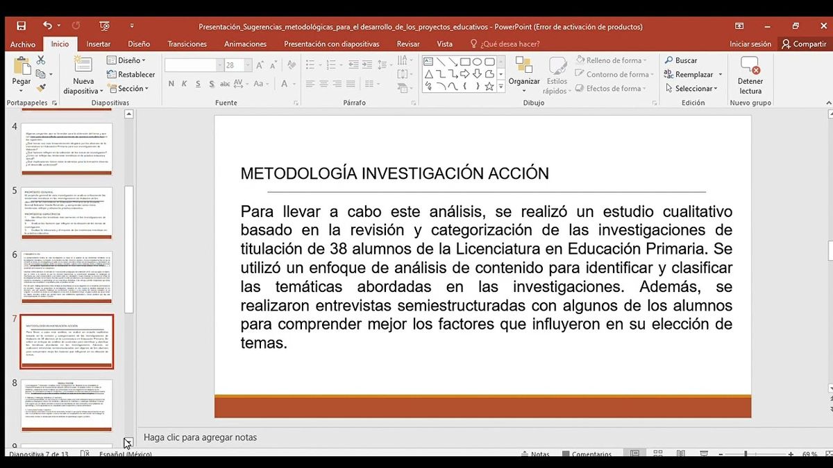The width and height of the screenshot is (833, 468).
Task: Toggle bold N formatting
Action: click(x=171, y=84)
